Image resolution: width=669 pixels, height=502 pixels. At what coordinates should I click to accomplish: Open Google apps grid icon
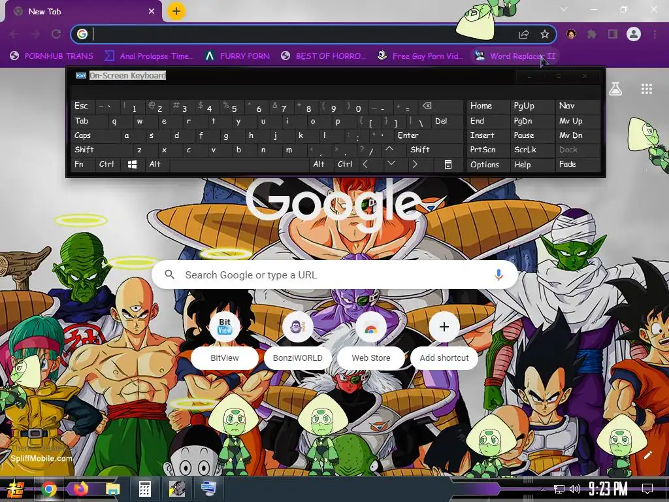click(x=646, y=89)
